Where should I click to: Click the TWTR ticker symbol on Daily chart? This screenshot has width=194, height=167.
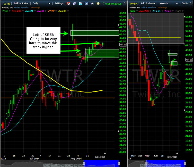(x=6, y=4)
